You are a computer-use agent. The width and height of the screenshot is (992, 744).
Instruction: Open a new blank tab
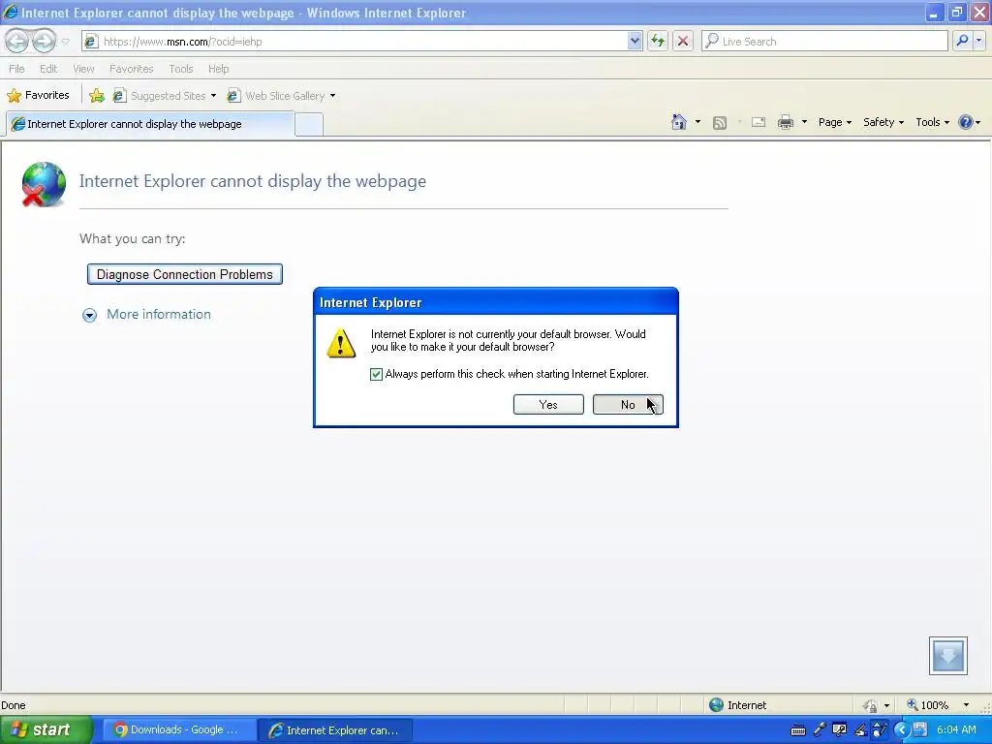309,124
